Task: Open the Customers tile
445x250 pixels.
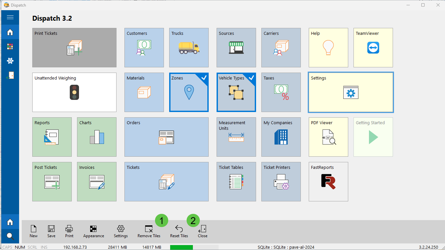Action: click(x=144, y=48)
